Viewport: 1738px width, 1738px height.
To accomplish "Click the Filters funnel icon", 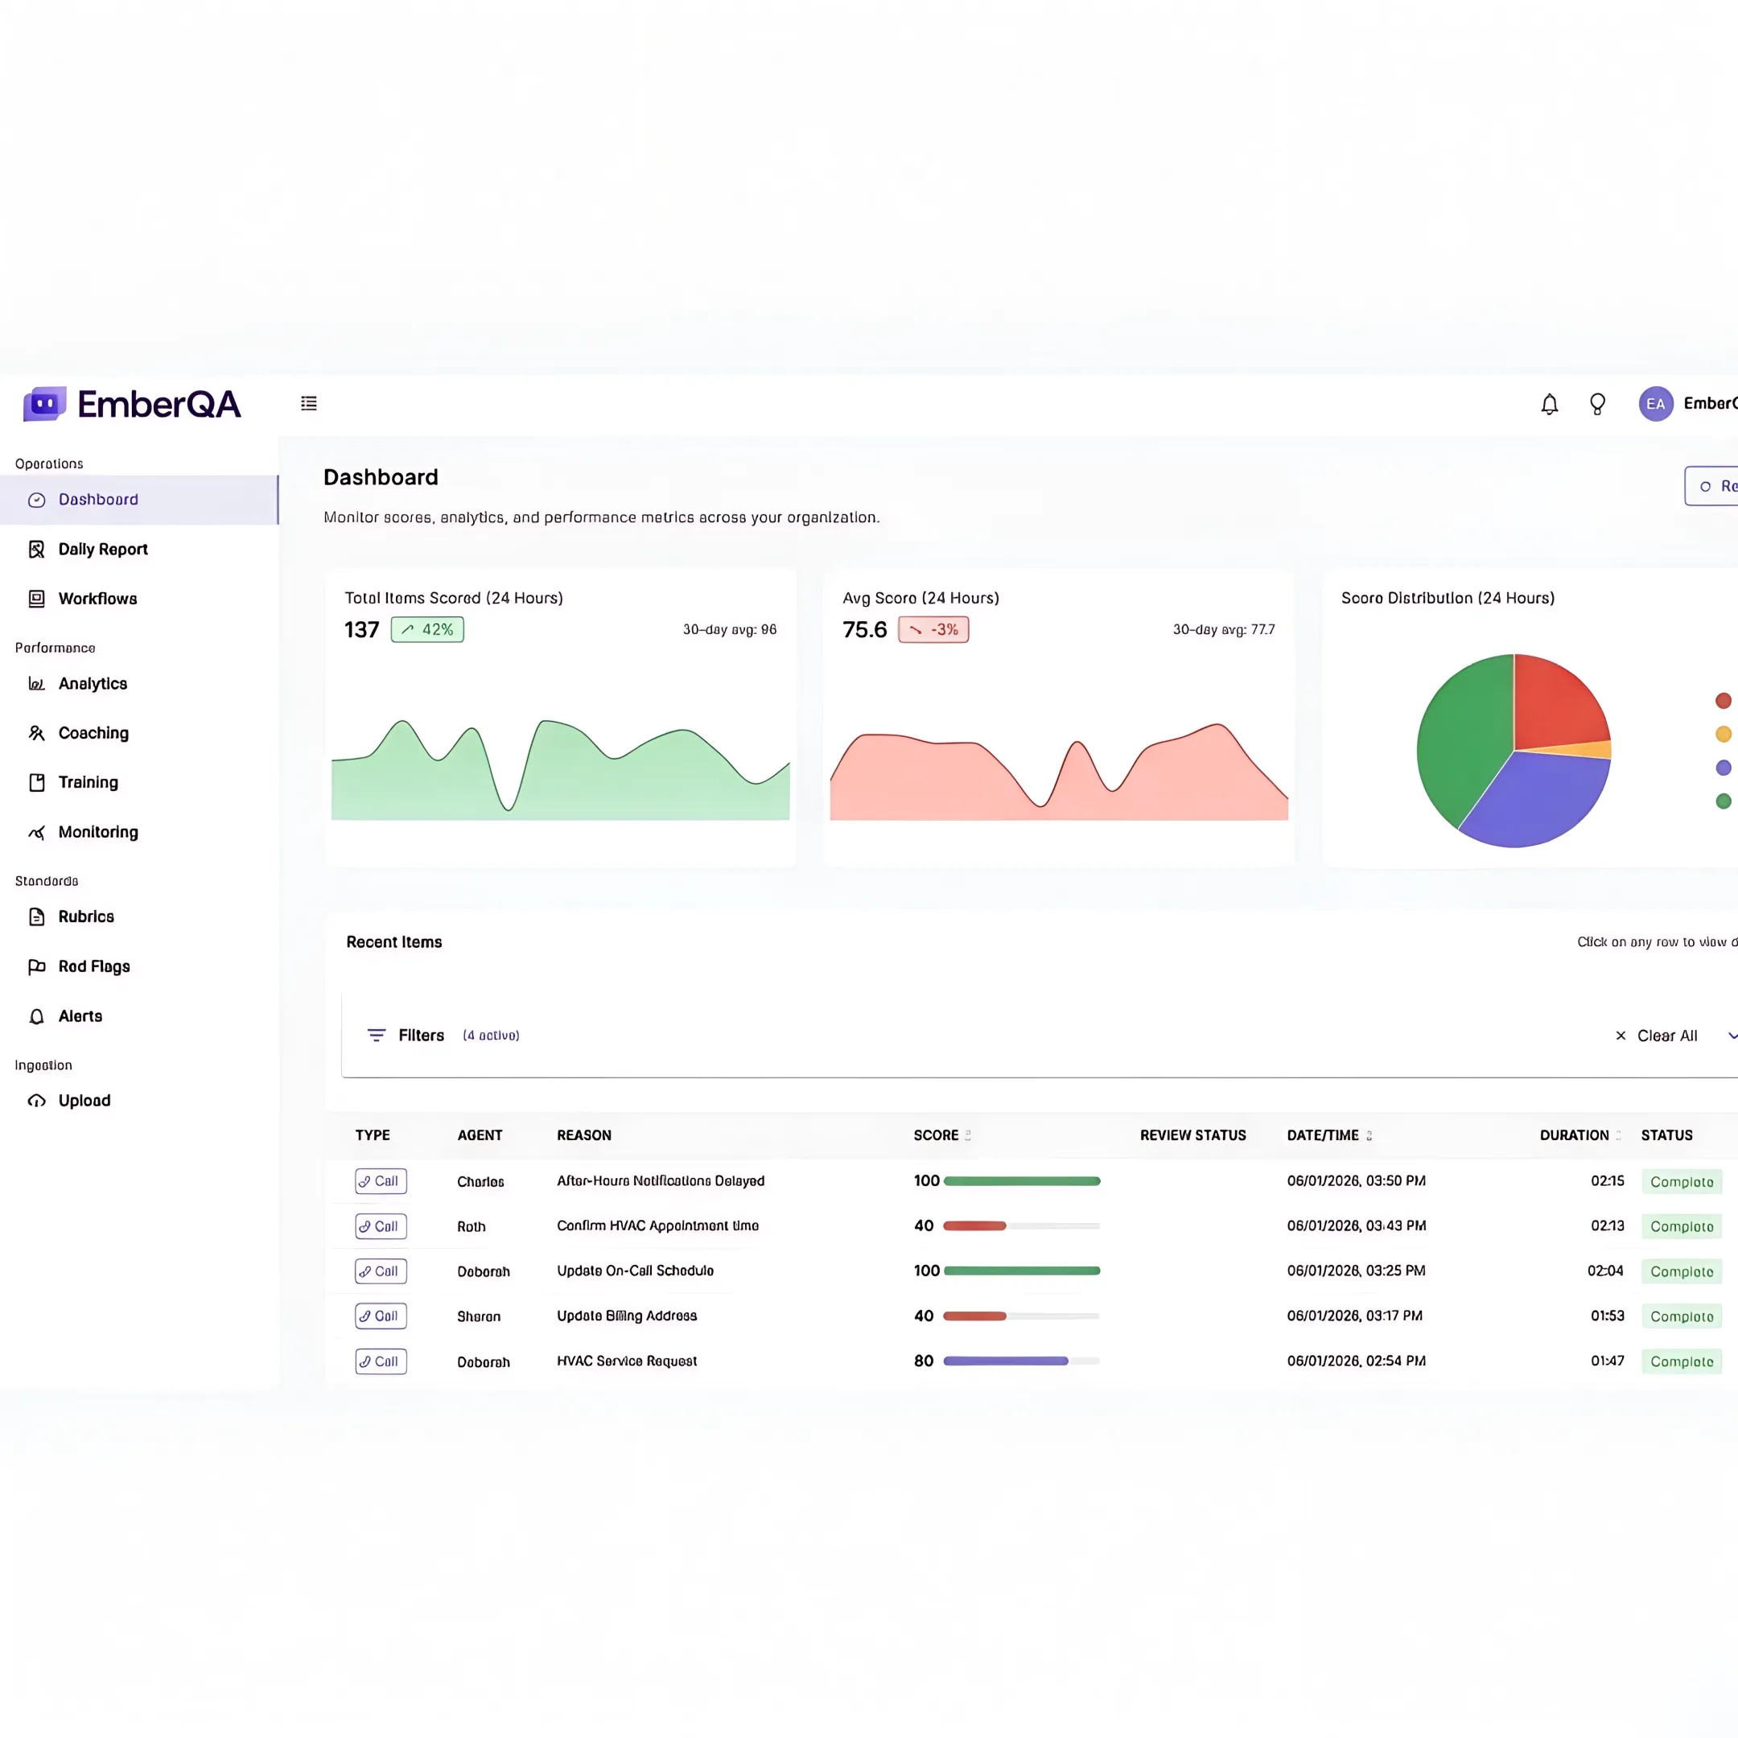I will [377, 1036].
